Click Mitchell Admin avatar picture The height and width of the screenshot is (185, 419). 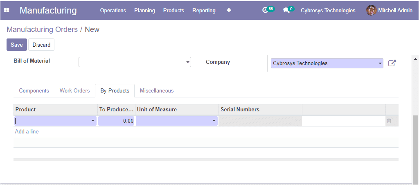[x=371, y=10]
